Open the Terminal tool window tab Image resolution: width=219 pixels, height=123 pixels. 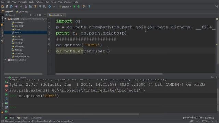37,118
